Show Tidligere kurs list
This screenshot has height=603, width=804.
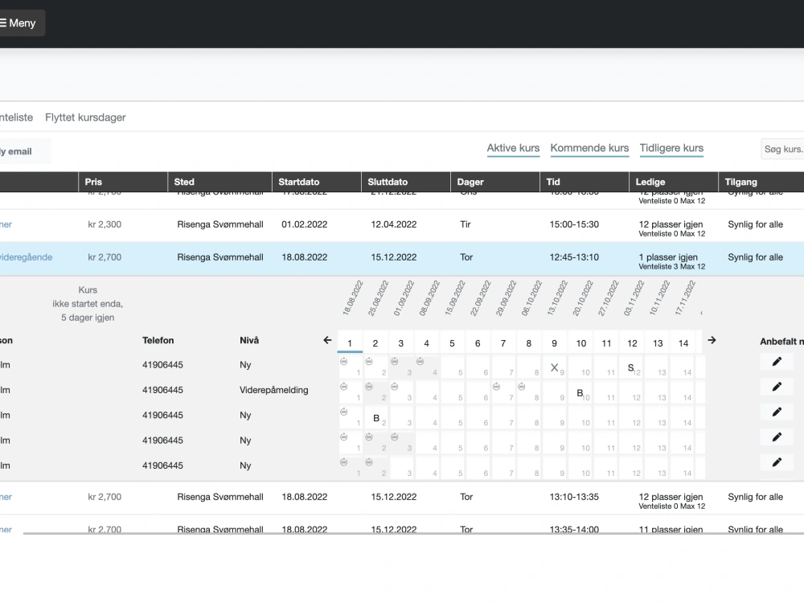[x=671, y=148]
